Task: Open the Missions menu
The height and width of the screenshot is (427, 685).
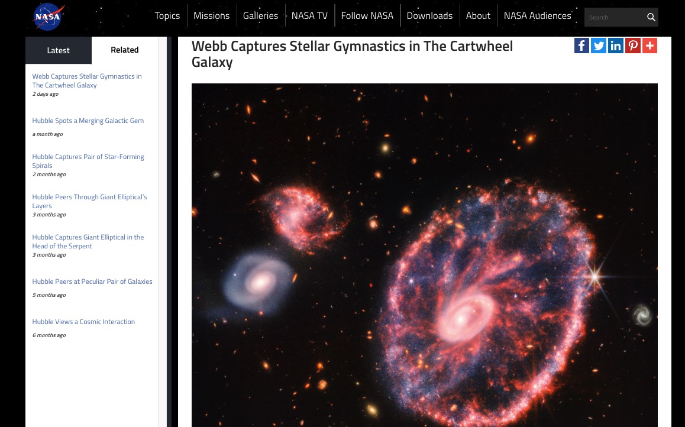Action: click(x=211, y=15)
